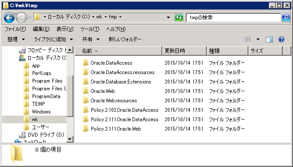293x167 pixels.
Task: Sort by 更新日時 column header
Action: 184,51
